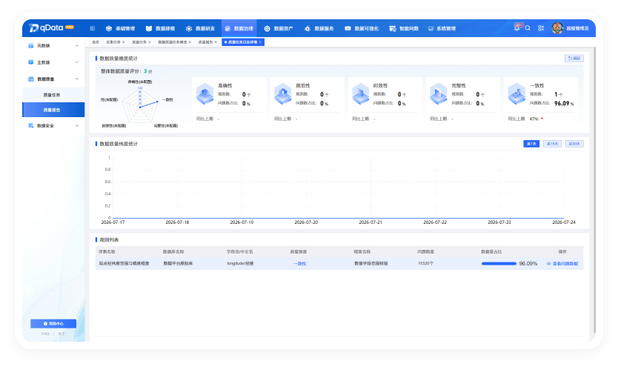Click the search magnifier icon in header
The height and width of the screenshot is (367, 618).
click(528, 28)
